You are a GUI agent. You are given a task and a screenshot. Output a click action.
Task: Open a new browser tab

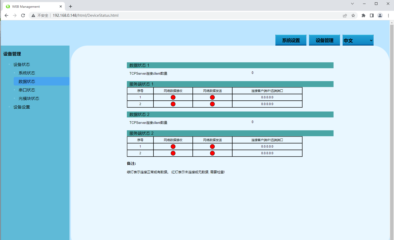click(x=71, y=6)
